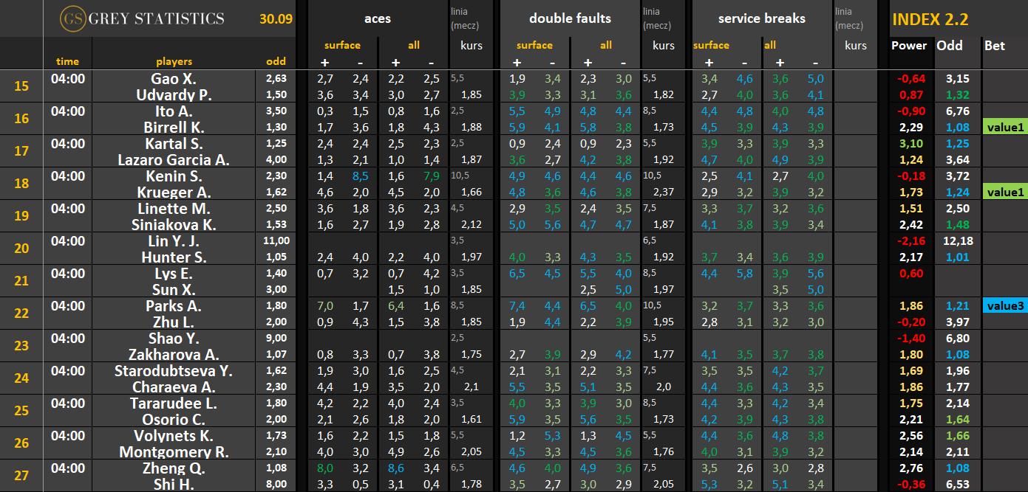Open the service breaks section header
This screenshot has height=492, width=1028.
pyautogui.click(x=761, y=18)
